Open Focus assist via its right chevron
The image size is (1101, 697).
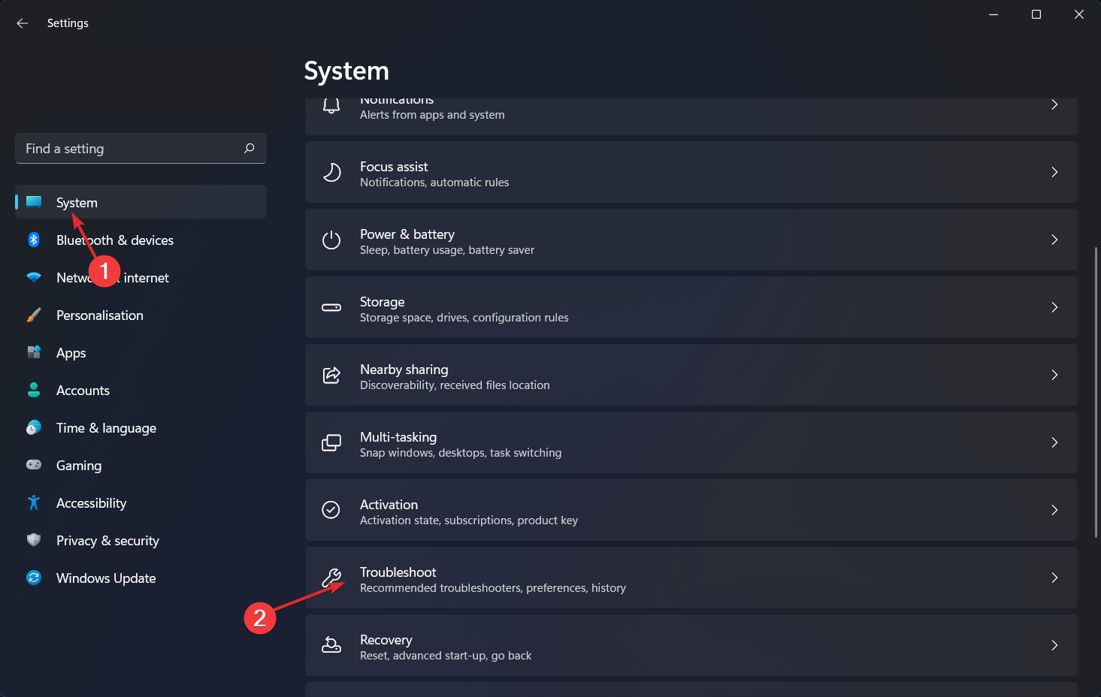[x=1054, y=172]
